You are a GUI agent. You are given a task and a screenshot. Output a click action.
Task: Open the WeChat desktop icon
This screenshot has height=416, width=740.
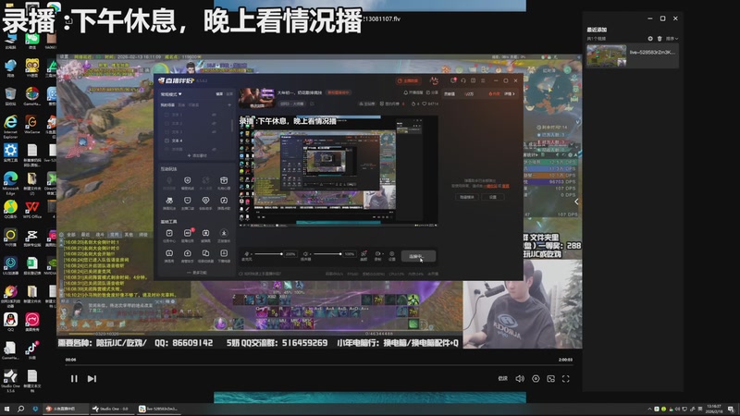point(32,40)
